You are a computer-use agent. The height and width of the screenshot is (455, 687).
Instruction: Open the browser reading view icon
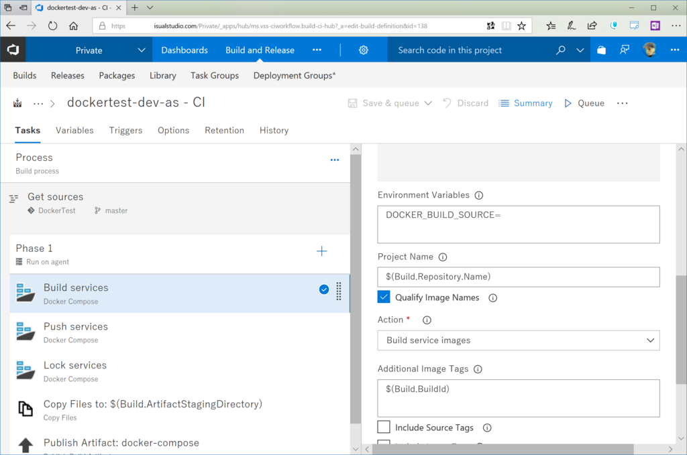click(x=506, y=26)
